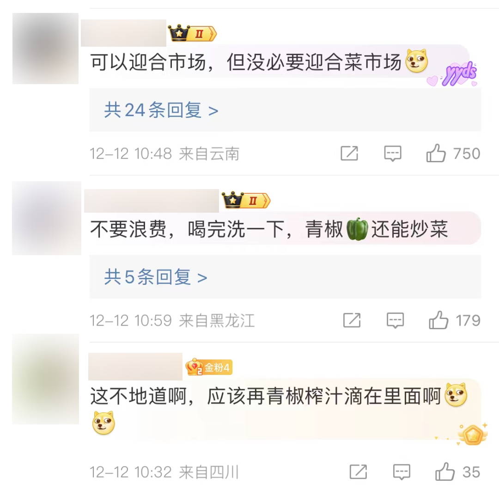Expand 共5条回复 replies
The height and width of the screenshot is (491, 499).
point(156,277)
